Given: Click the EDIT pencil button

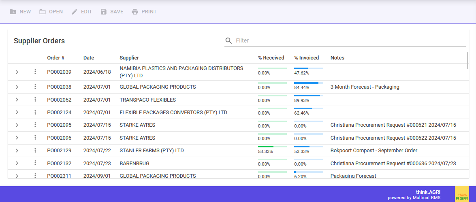Looking at the screenshot, I should pyautogui.click(x=82, y=12).
